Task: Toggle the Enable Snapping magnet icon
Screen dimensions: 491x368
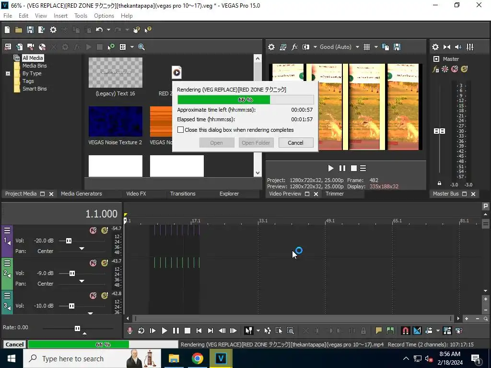Action: point(406,331)
